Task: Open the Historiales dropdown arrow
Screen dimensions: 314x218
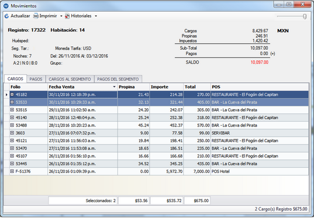Action: 96,16
